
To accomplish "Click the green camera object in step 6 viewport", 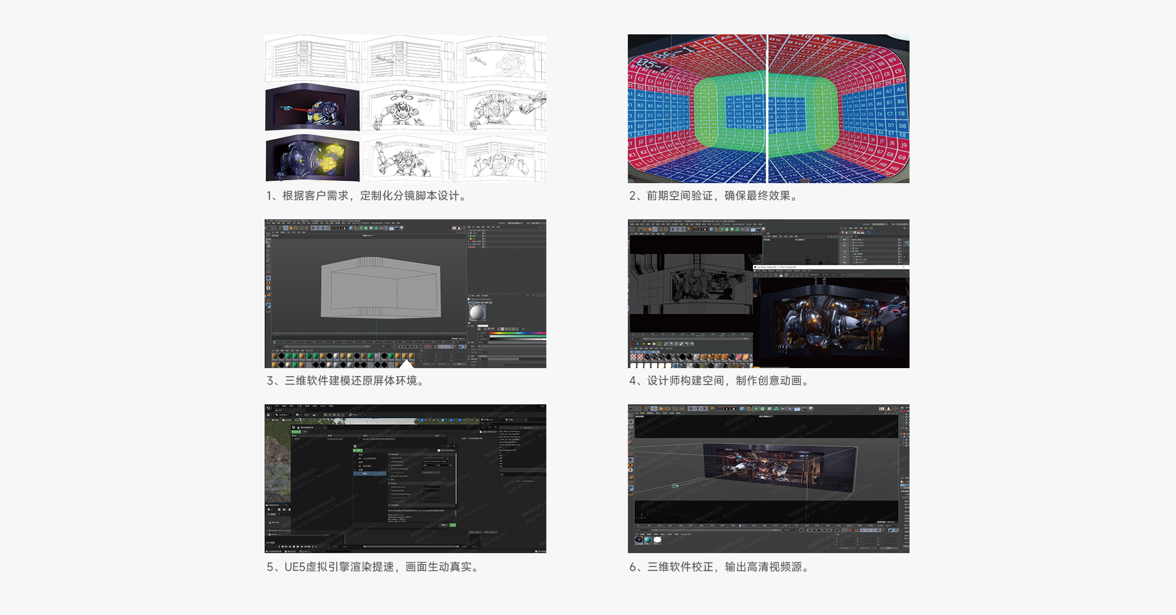I will click(x=675, y=486).
